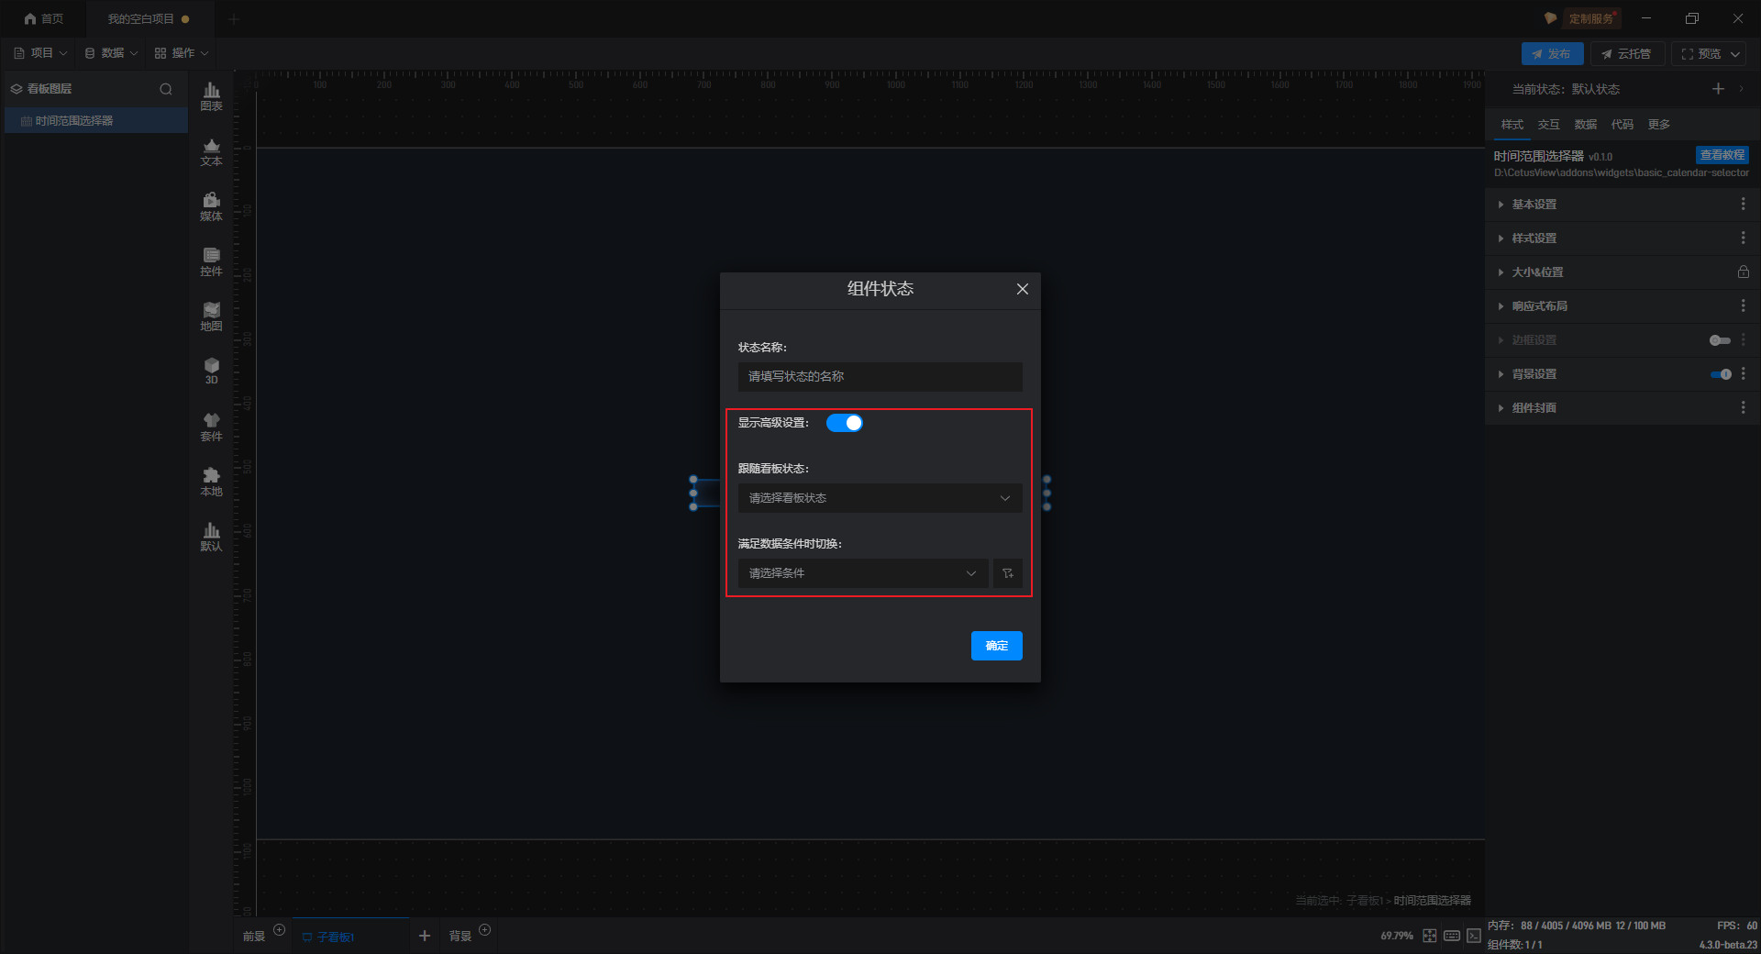Open the console icon in status bar
The height and width of the screenshot is (954, 1761).
[1474, 936]
